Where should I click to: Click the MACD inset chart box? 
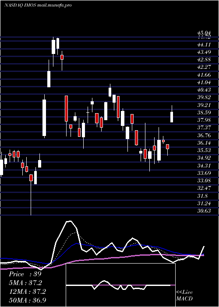[x=120, y=285]
